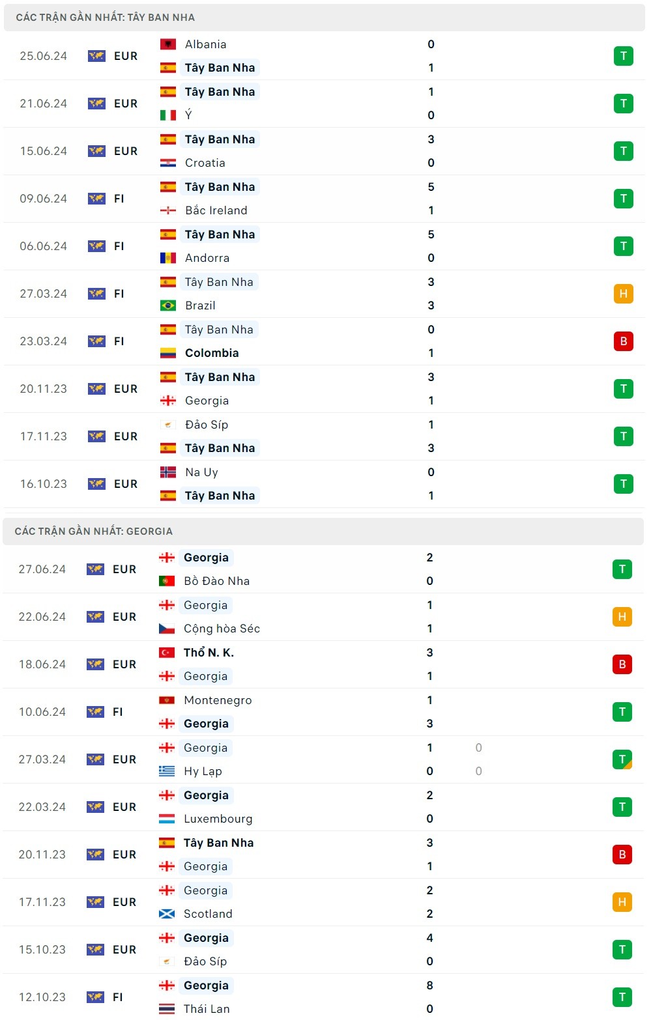Select the Georgia recent matches header
Viewport: 651px width, 1020px height.
[x=94, y=531]
